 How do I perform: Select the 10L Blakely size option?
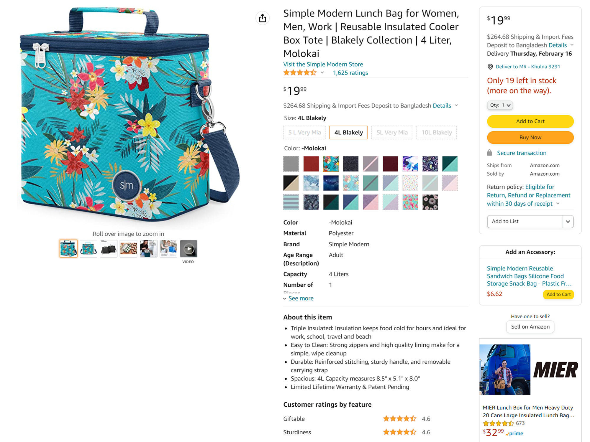[x=436, y=132]
